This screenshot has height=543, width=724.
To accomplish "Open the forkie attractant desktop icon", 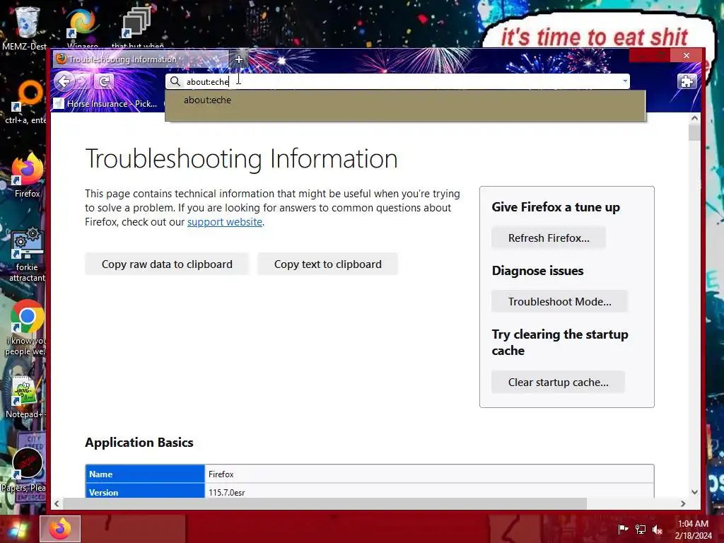I will 27,255.
